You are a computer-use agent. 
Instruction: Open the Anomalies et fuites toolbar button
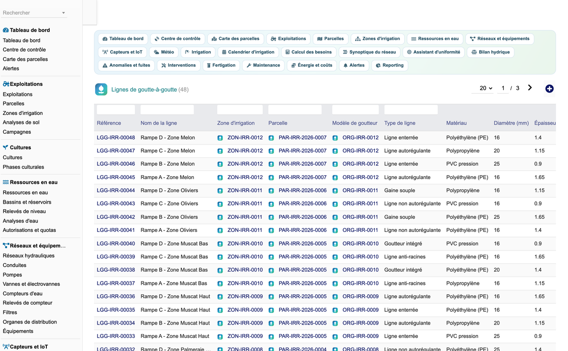(x=126, y=65)
